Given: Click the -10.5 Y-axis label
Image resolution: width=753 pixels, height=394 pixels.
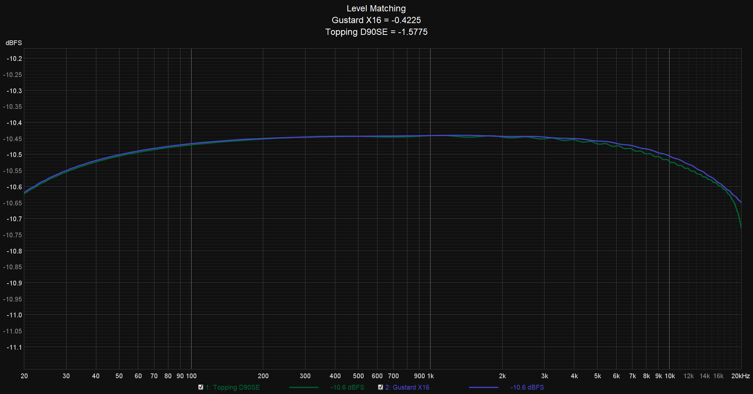Looking at the screenshot, I should coord(14,155).
